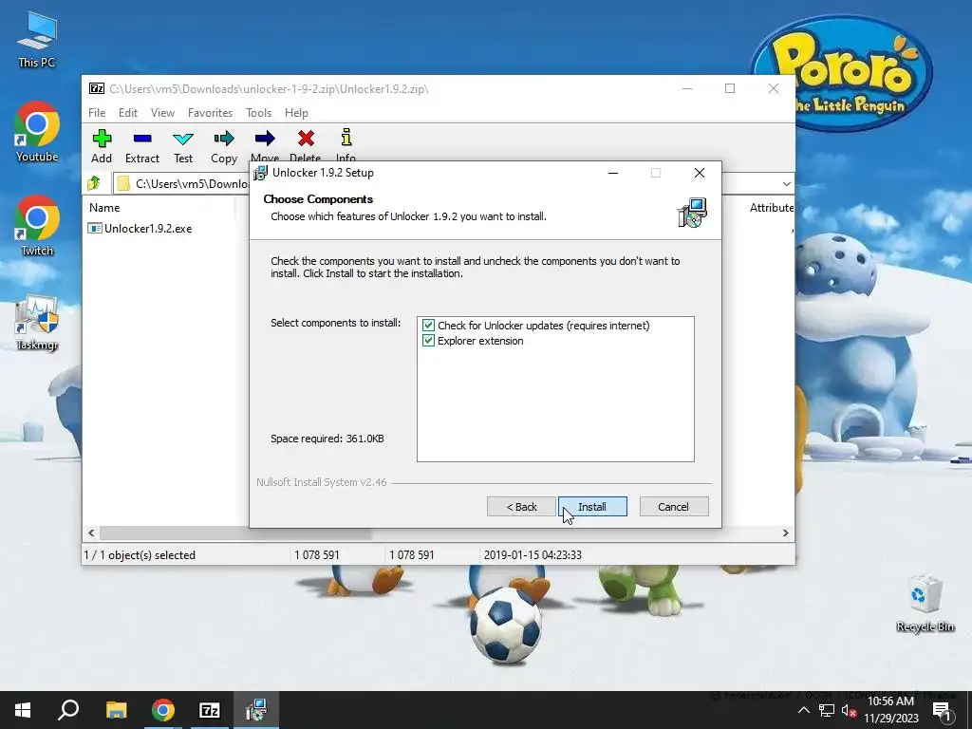Uncheck the Explorer extension component
The height and width of the screenshot is (729, 972).
pyautogui.click(x=428, y=341)
